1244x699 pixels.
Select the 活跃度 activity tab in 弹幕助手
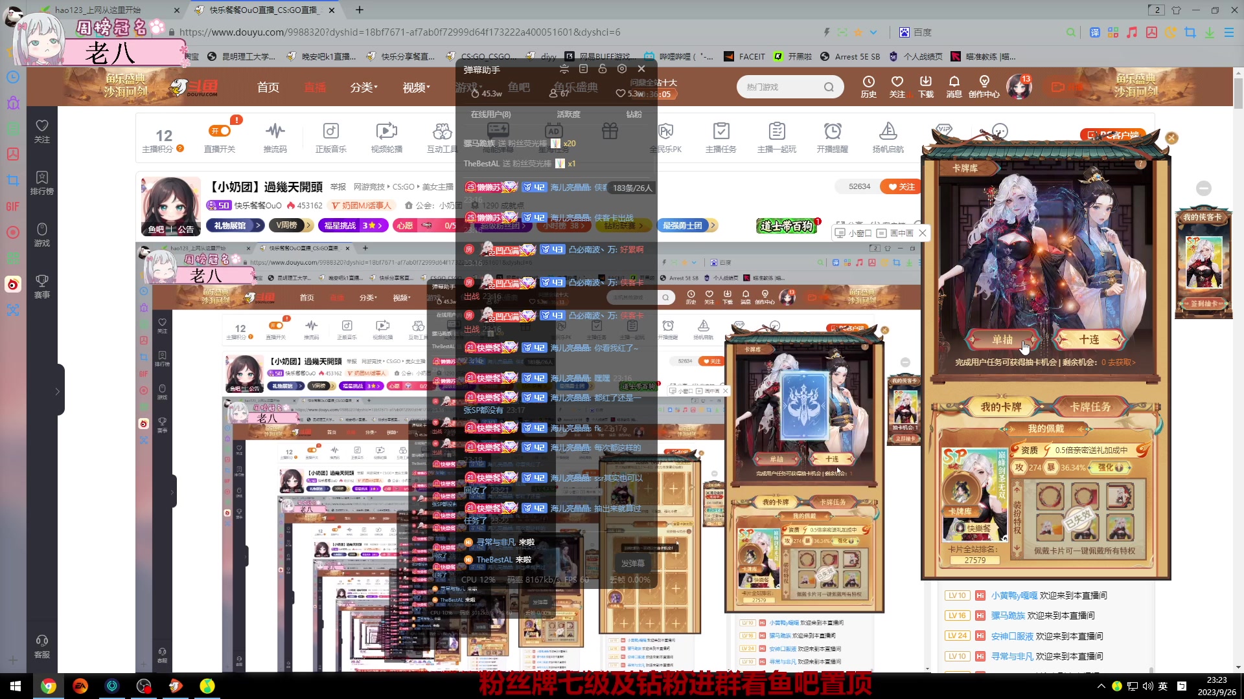(568, 114)
